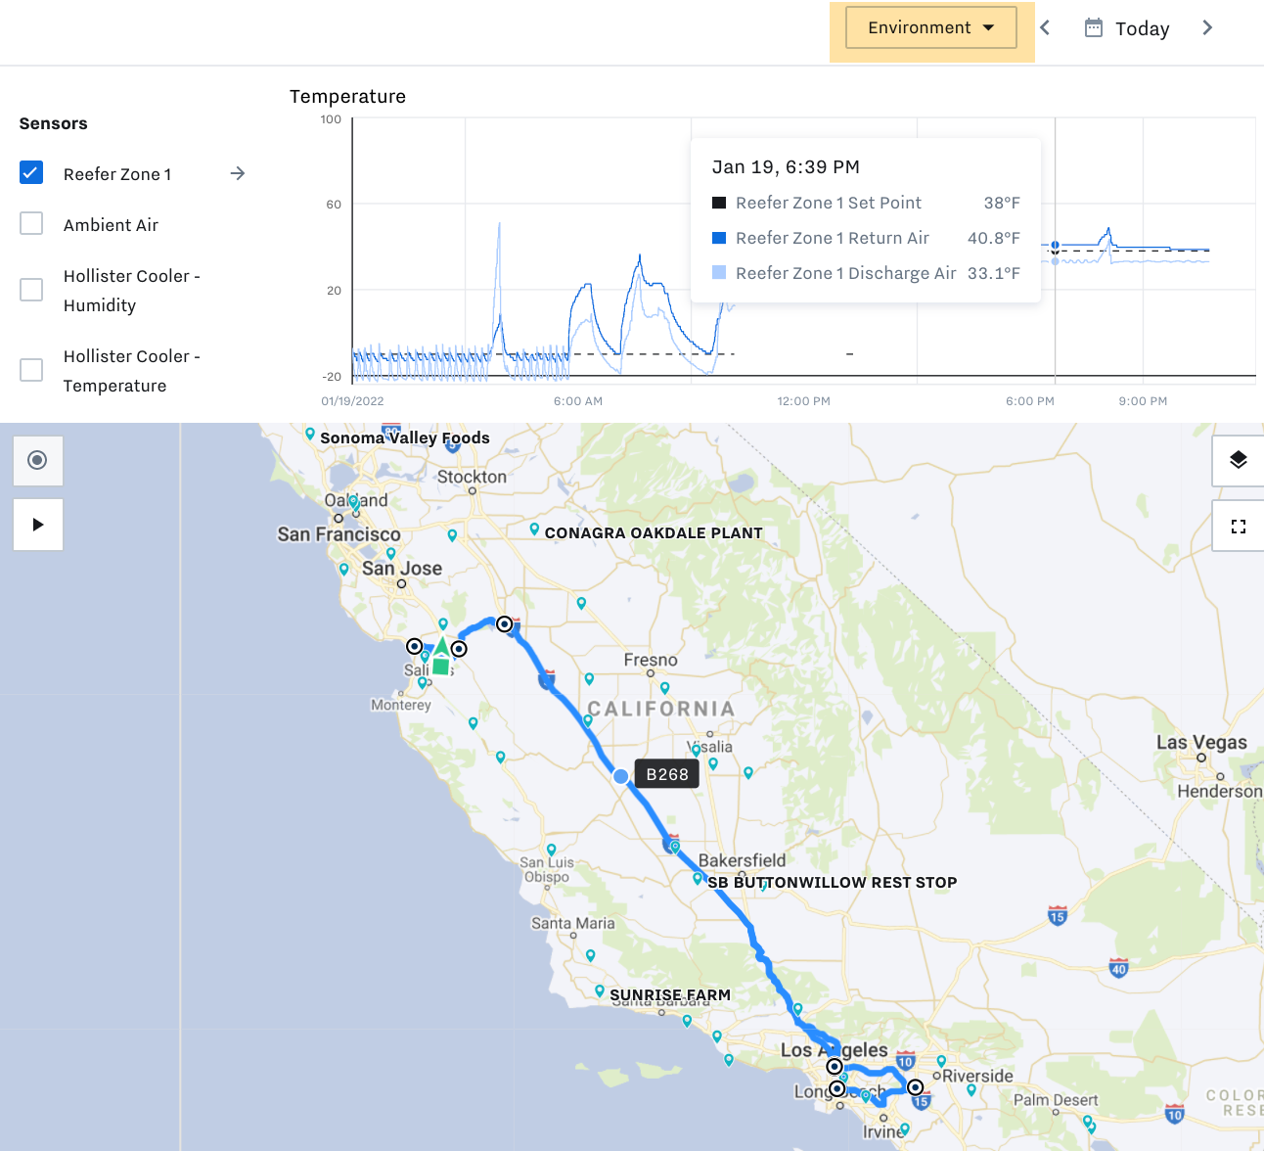Go to next day with right chevron
The width and height of the screenshot is (1264, 1151).
(x=1207, y=28)
